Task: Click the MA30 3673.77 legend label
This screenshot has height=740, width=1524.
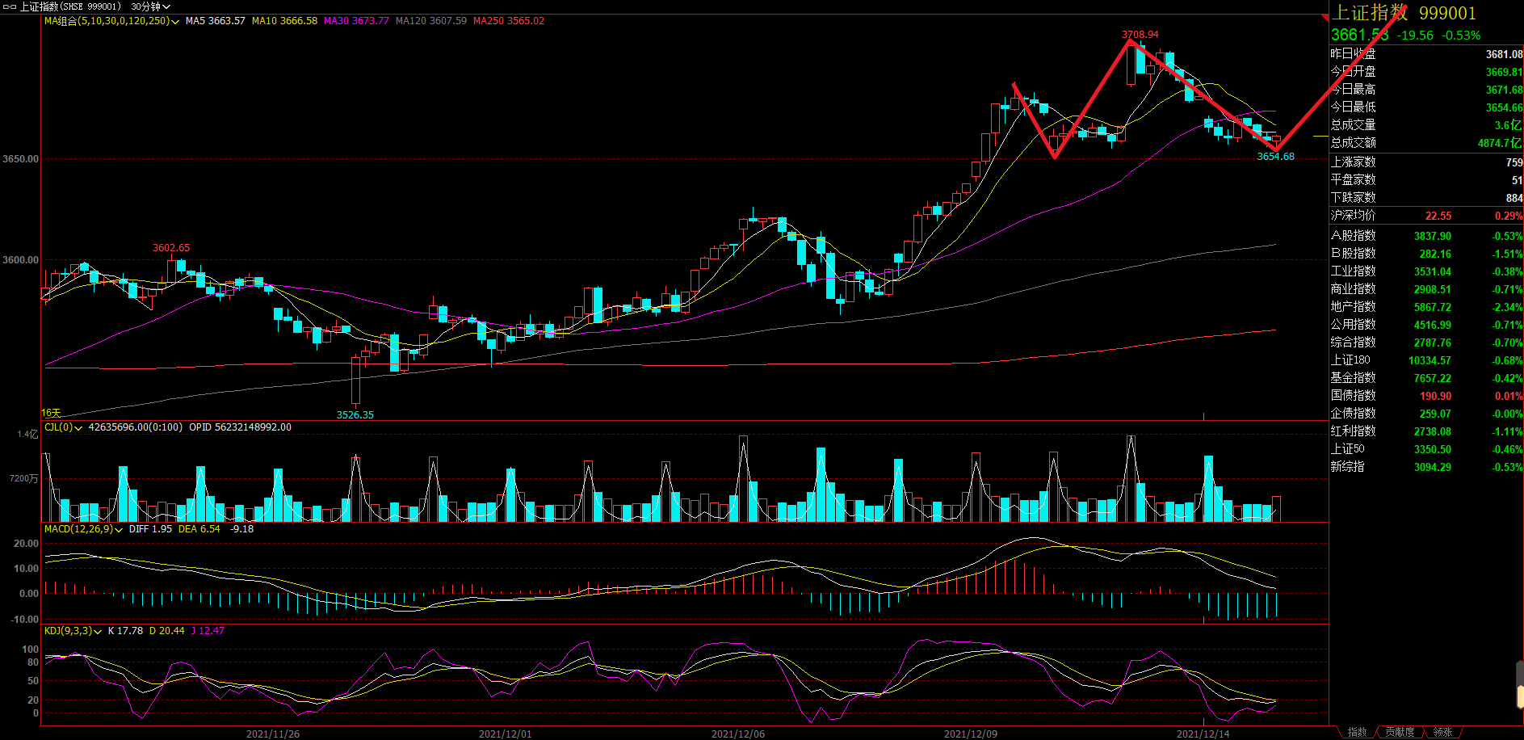Action: click(356, 21)
